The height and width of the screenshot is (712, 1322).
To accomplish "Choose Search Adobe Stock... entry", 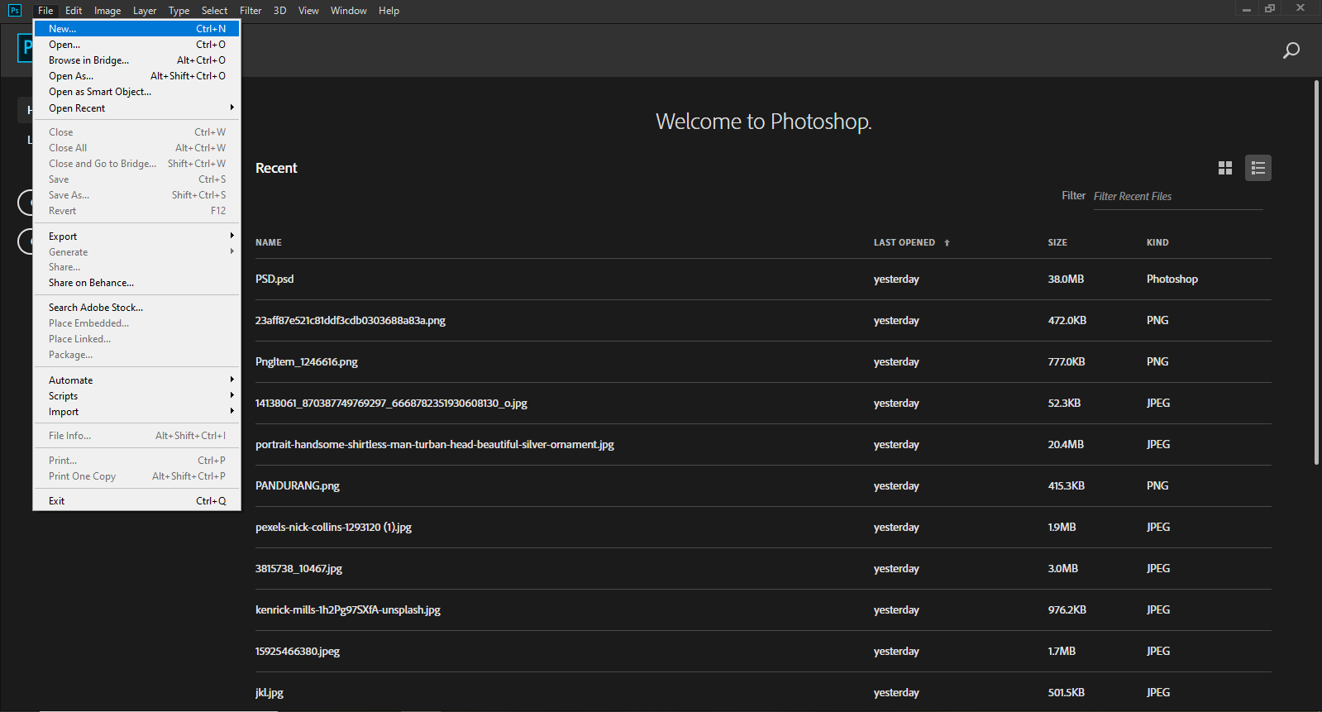I will 136,308.
